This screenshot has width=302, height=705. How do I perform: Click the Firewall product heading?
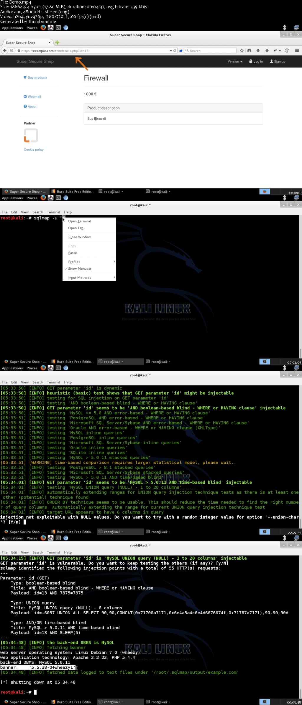point(96,78)
